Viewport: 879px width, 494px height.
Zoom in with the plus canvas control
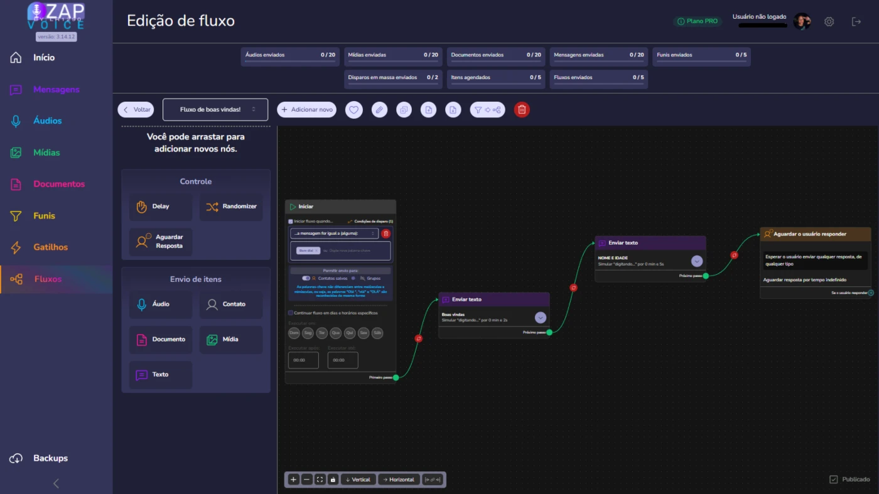point(293,480)
